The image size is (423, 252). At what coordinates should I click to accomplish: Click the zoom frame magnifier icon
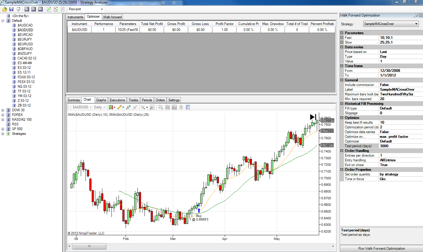click(x=152, y=107)
